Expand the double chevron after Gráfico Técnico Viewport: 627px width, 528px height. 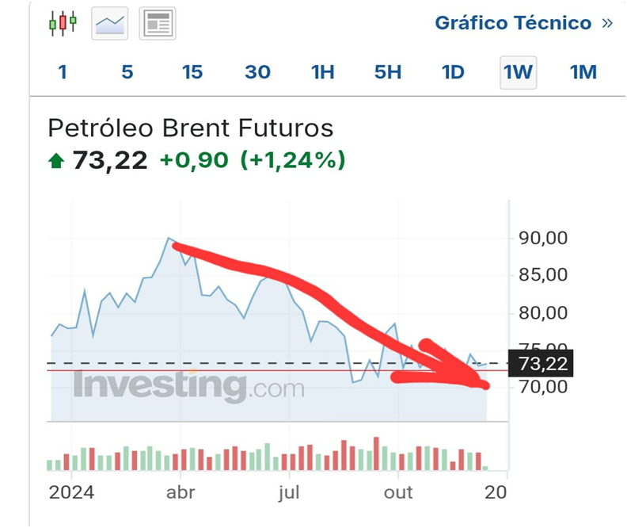607,23
